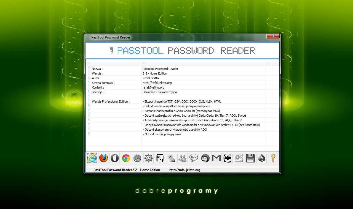Open The Bat! bat icon

click(228, 158)
